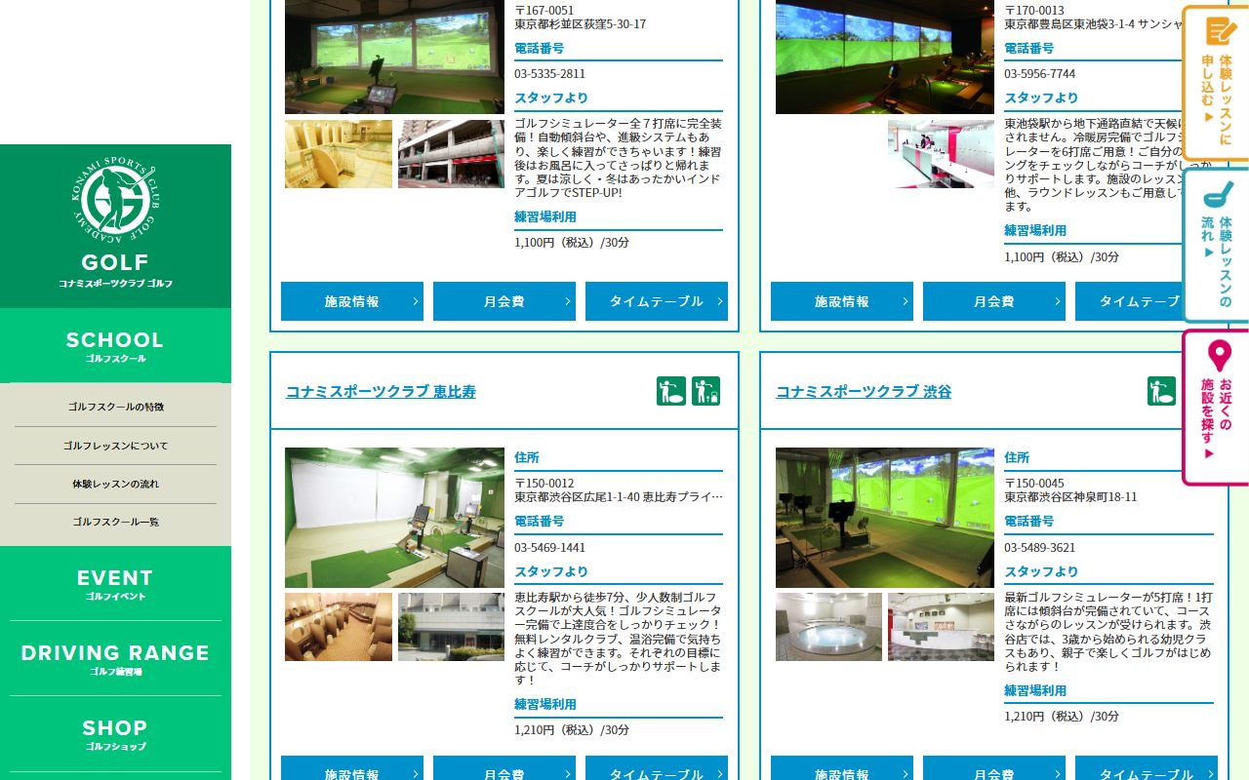Click the 恵比寿 phone number 03-5469-1441
This screenshot has height=780, width=1249.
(550, 548)
